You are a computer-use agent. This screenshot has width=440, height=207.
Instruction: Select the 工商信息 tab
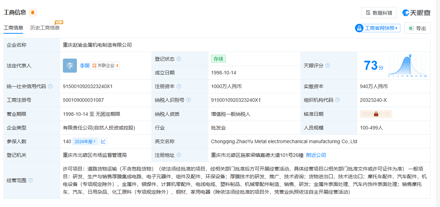point(13,28)
